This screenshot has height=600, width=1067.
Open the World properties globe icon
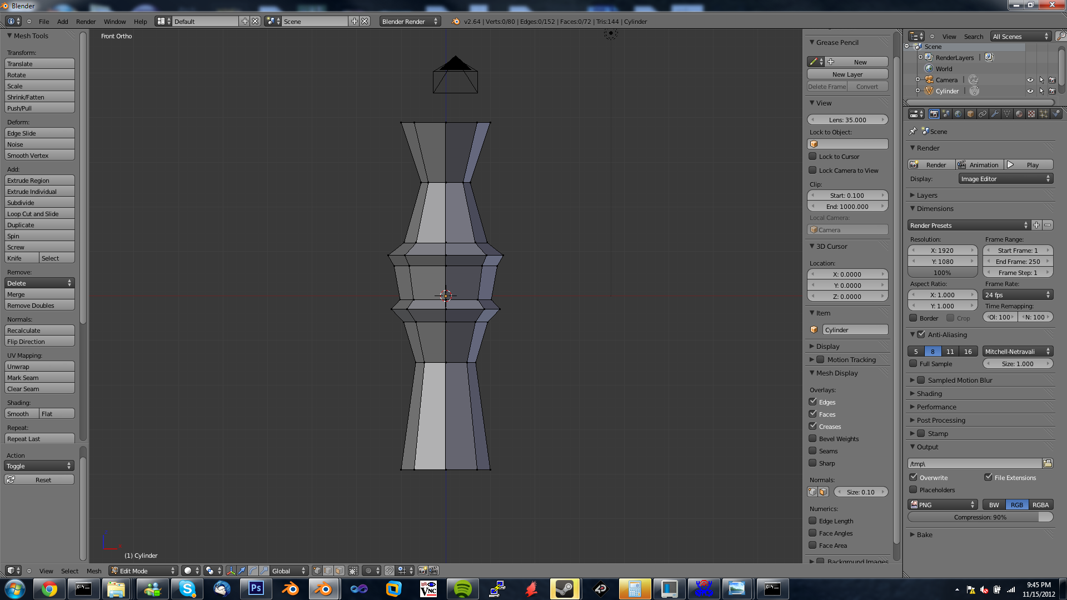pos(958,114)
